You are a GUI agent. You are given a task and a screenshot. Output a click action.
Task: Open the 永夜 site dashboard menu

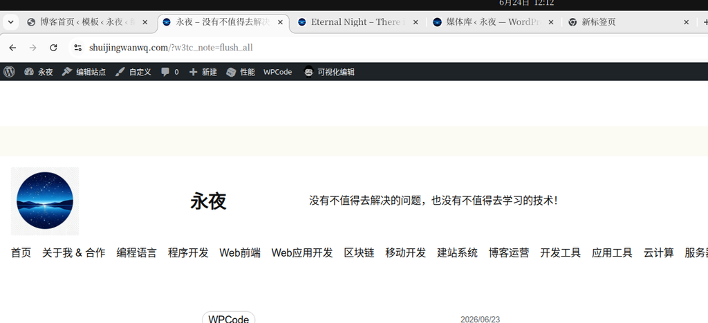[x=39, y=72]
